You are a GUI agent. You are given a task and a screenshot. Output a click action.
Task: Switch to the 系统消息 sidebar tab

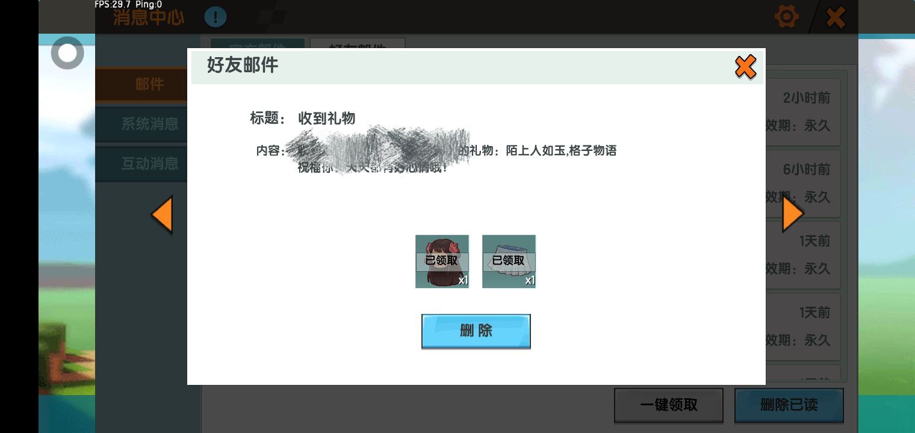pyautogui.click(x=142, y=124)
